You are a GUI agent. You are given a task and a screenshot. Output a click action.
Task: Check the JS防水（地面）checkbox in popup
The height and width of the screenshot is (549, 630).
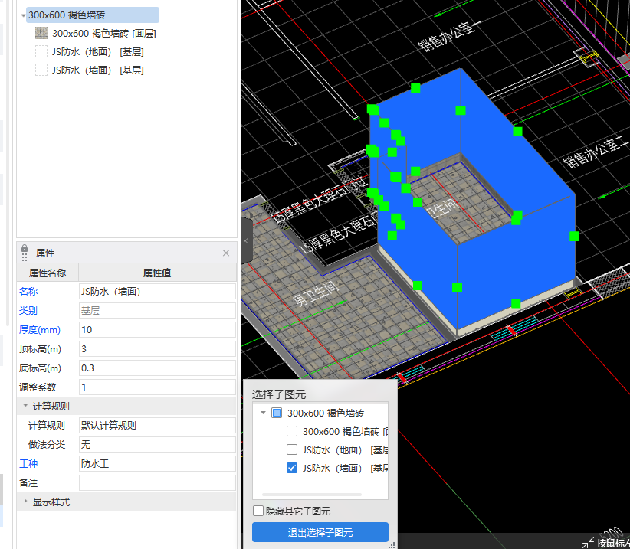point(292,449)
